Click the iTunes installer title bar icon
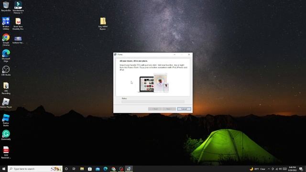306x172 pixels. (x=115, y=54)
